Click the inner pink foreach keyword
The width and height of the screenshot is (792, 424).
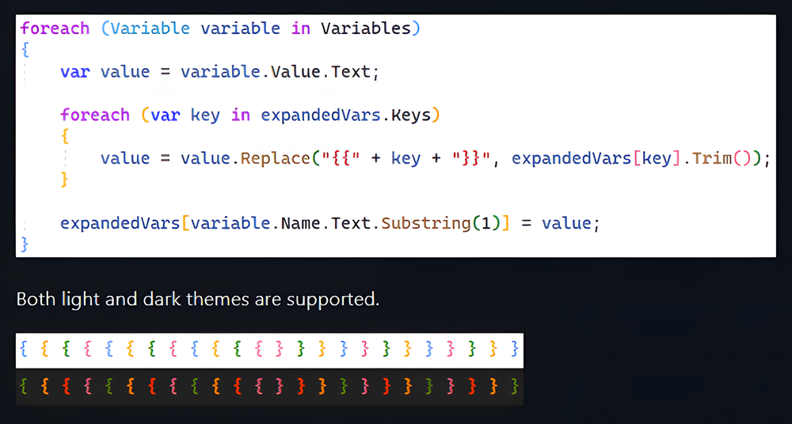(95, 115)
